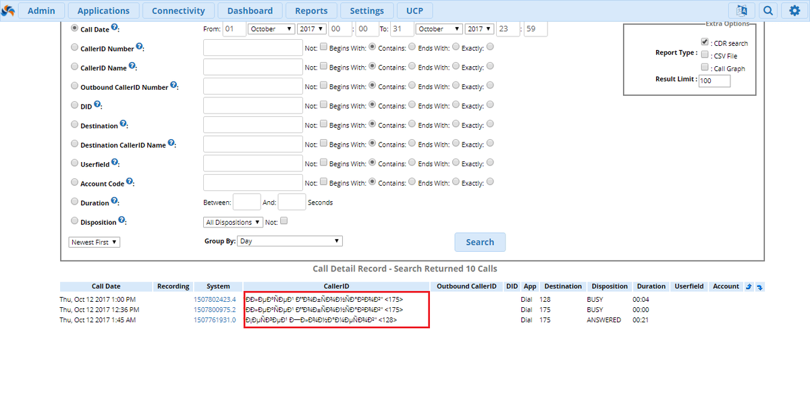The height and width of the screenshot is (397, 810).
Task: Open the search magnifier icon
Action: pyautogui.click(x=768, y=10)
